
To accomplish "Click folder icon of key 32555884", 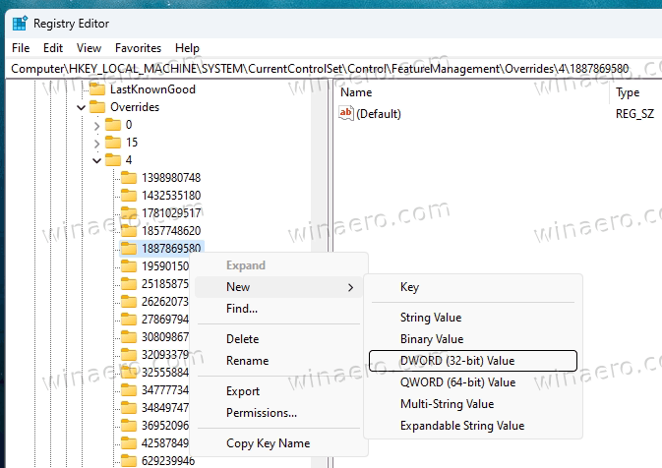I will click(x=129, y=373).
